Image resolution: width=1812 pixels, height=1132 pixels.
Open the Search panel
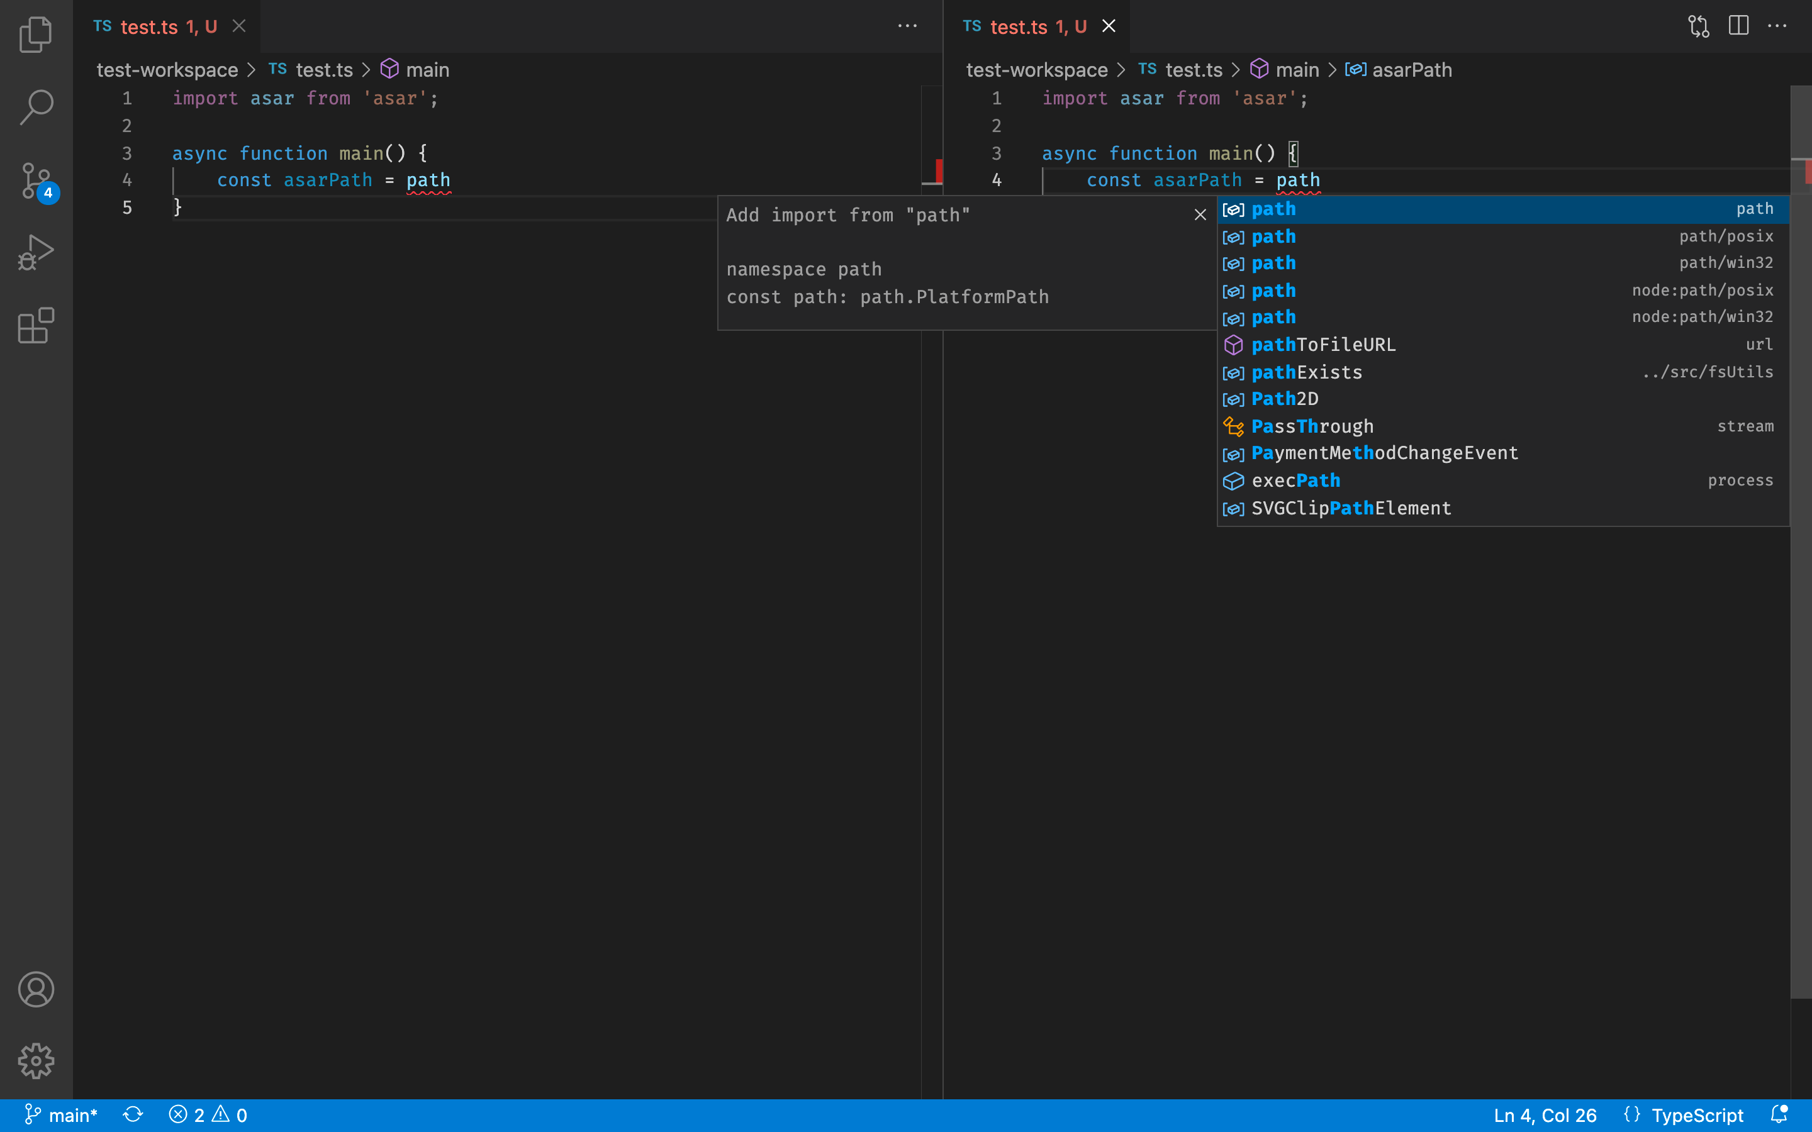pos(35,107)
